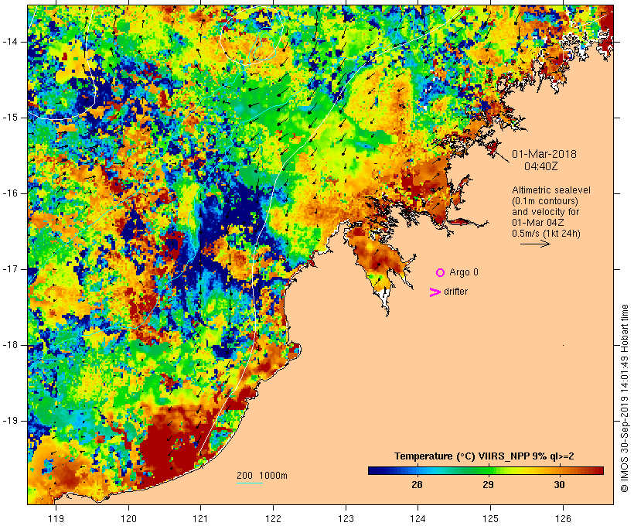Click the longitude axis label 122
Image resolution: width=634 pixels, height=526 pixels.
pyautogui.click(x=274, y=519)
